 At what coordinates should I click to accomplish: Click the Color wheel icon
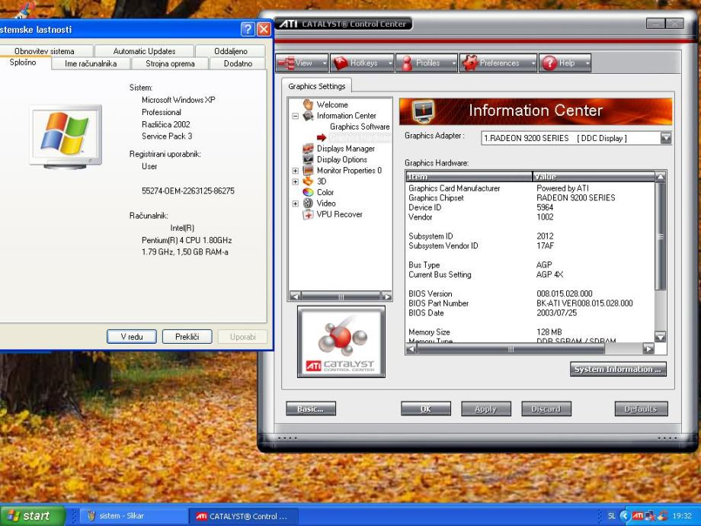pos(308,192)
